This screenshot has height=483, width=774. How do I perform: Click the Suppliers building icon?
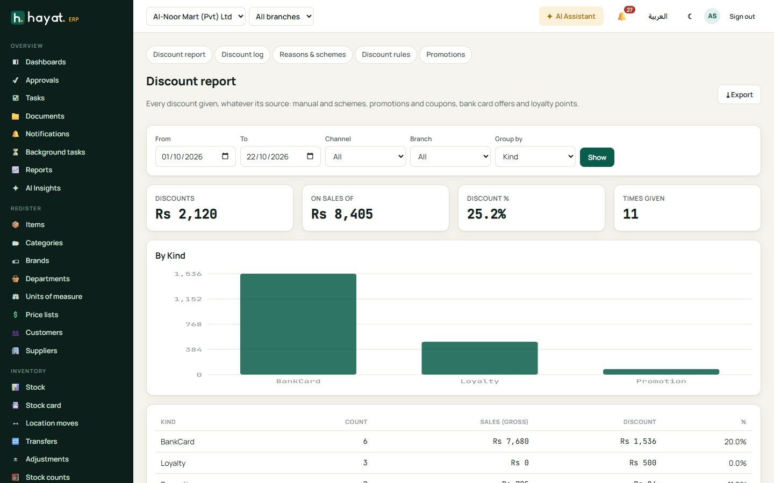[16, 351]
